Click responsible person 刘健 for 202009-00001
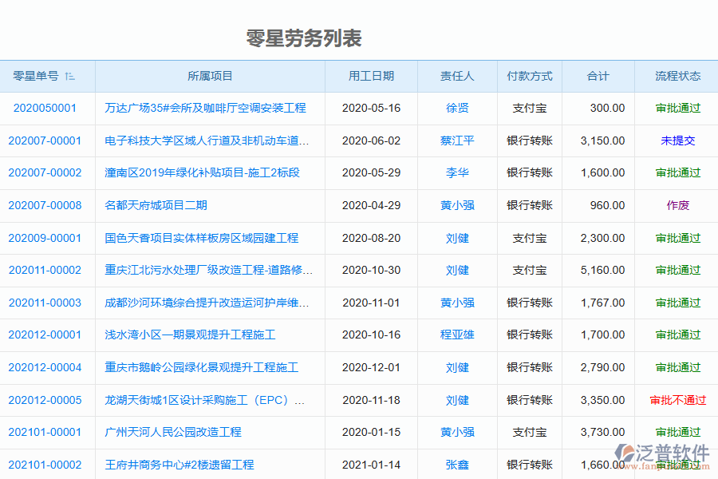Viewport: 718px width, 479px height. point(456,238)
